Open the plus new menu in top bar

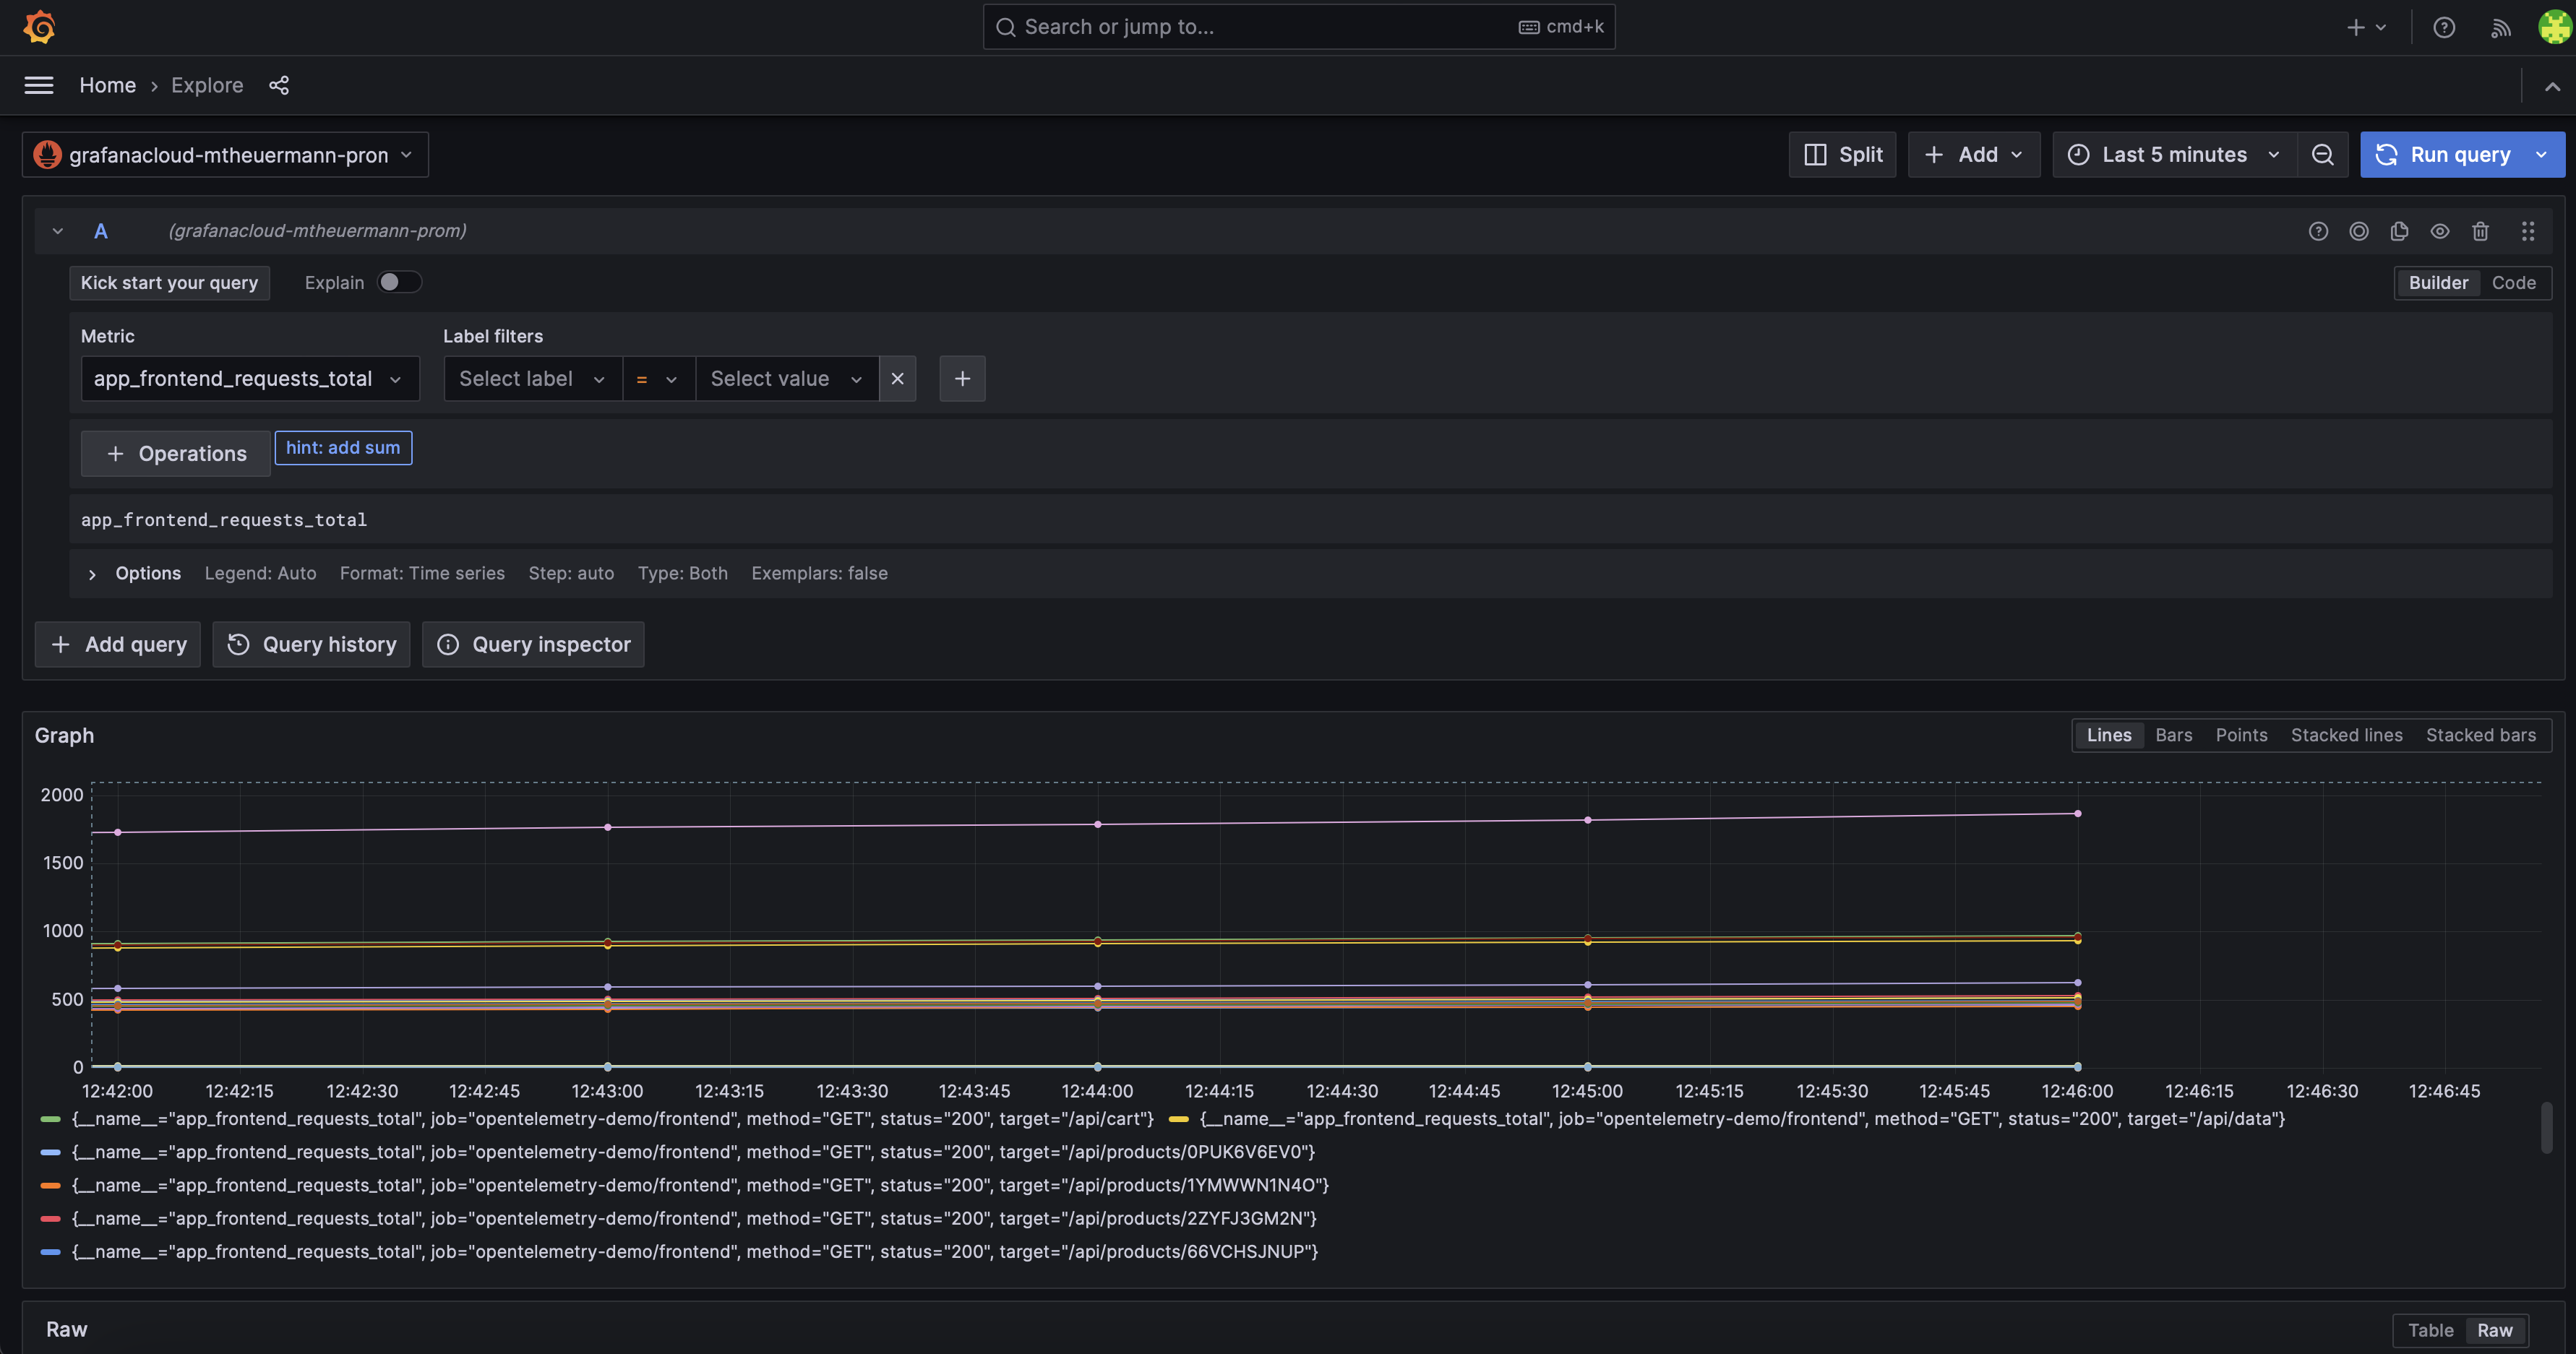(x=2366, y=27)
